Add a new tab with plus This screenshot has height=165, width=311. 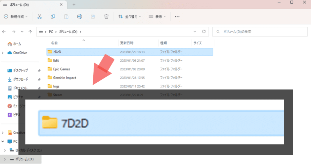74,5
